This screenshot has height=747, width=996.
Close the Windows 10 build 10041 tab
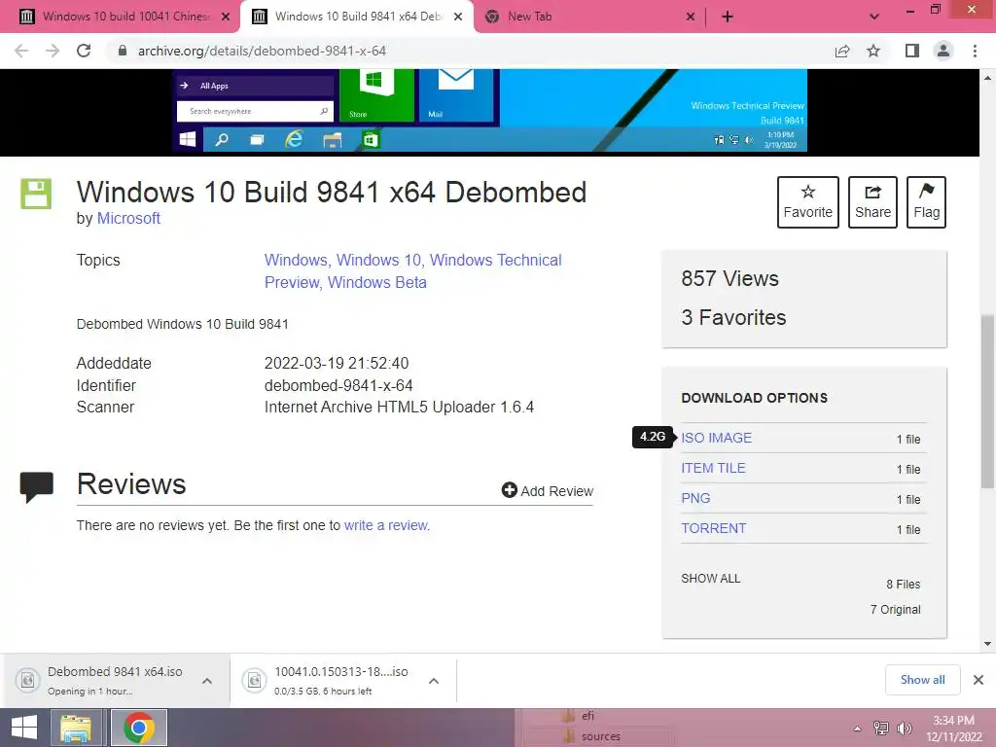point(226,18)
